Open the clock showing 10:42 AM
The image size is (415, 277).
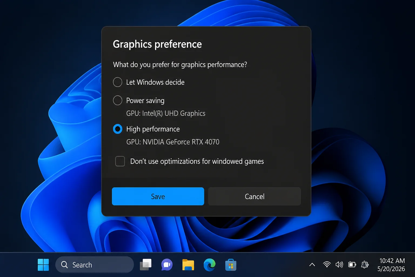click(392, 261)
